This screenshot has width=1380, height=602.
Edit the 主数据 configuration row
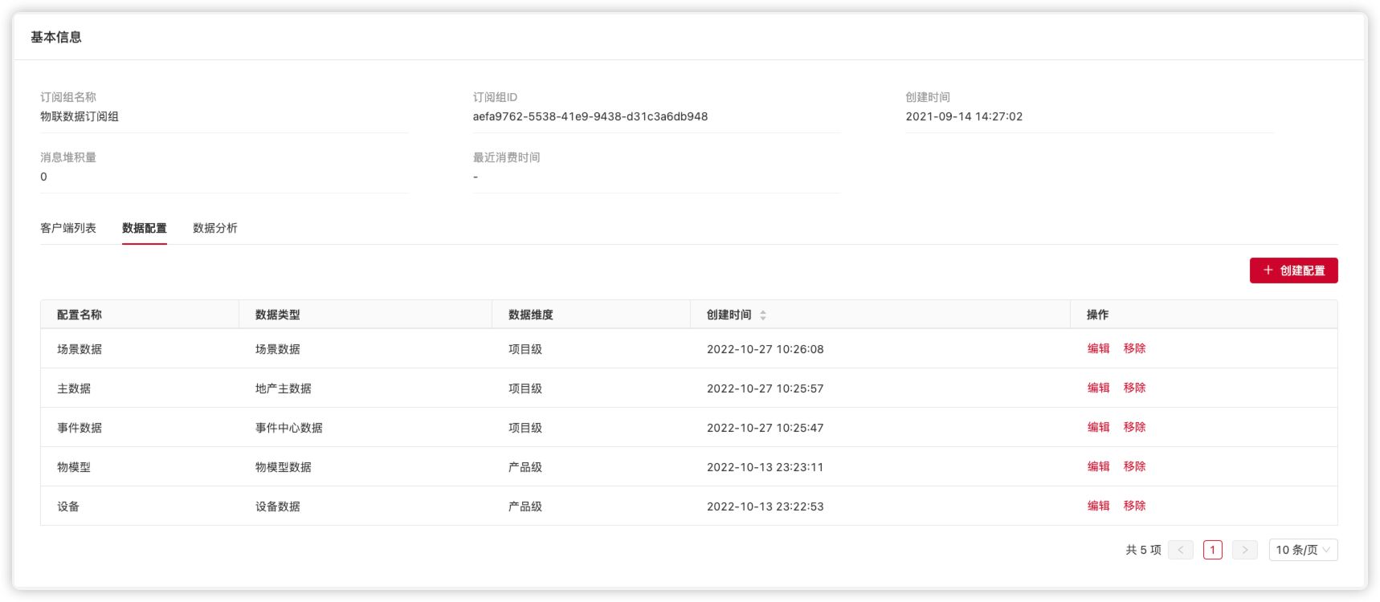[1098, 388]
